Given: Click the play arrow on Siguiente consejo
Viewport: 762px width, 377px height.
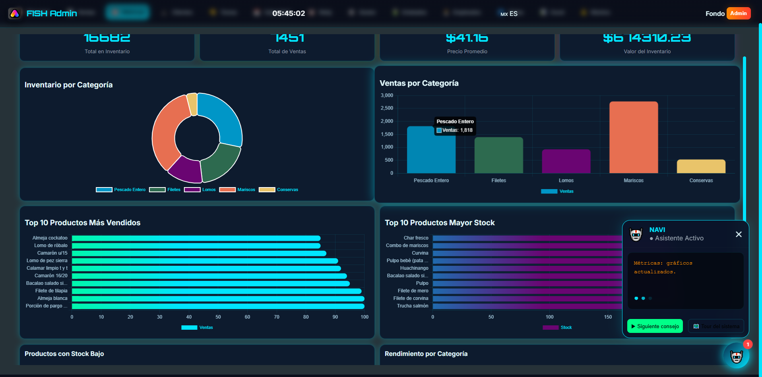Looking at the screenshot, I should (x=633, y=326).
